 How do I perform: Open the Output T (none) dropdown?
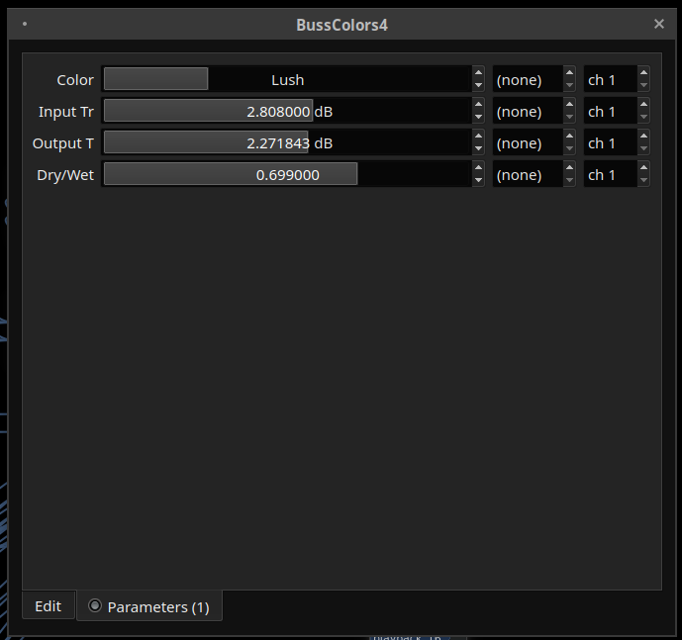coord(527,143)
